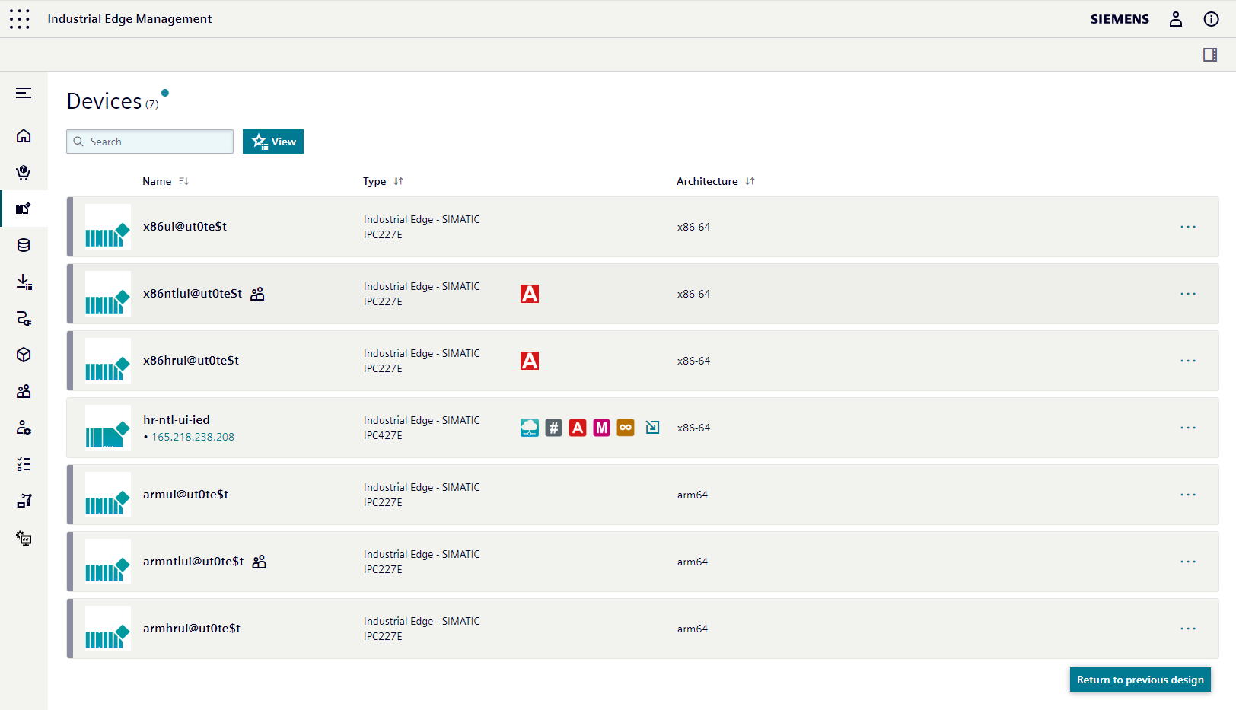
Task: Open the info icon in the header
Action: pos(1211,19)
